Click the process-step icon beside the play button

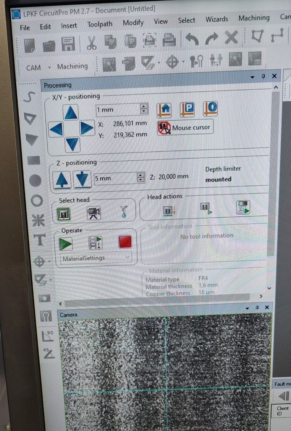click(95, 243)
